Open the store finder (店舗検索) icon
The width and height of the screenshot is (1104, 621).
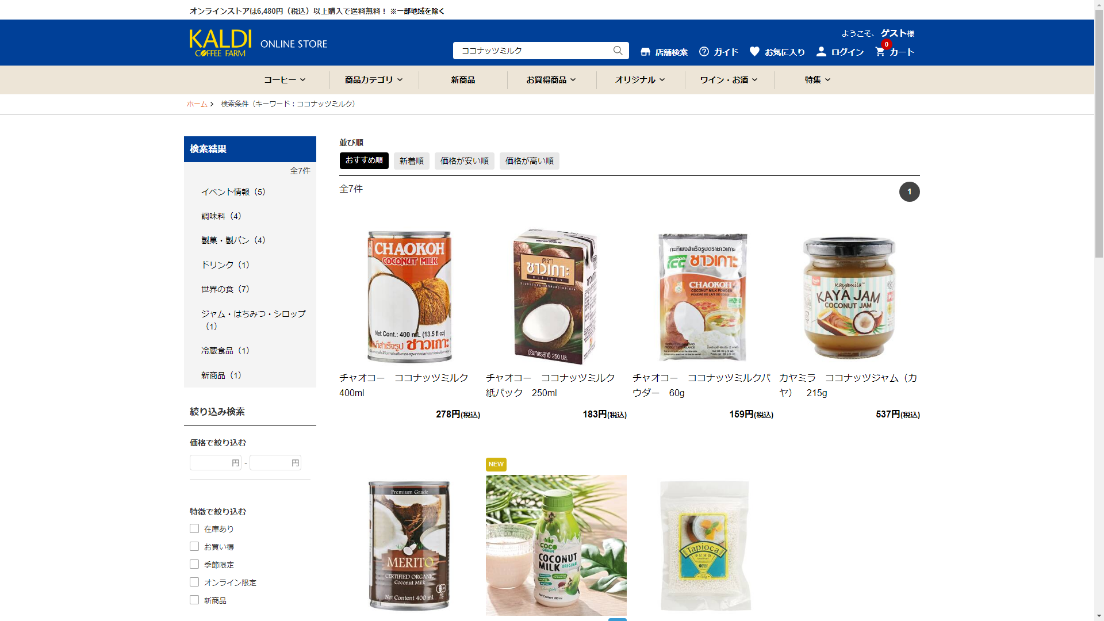coord(645,52)
